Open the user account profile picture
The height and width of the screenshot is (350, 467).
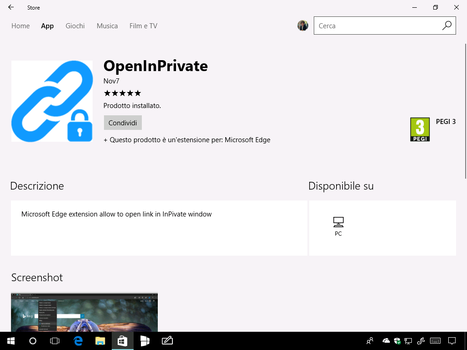pyautogui.click(x=303, y=26)
